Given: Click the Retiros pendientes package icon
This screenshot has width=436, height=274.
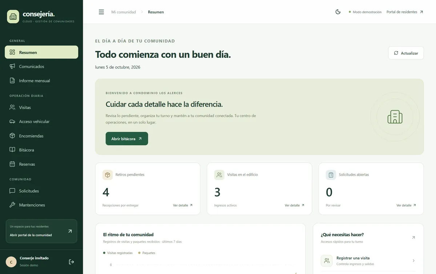Looking at the screenshot, I should (108, 175).
